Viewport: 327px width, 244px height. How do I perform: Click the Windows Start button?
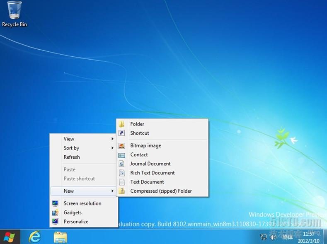click(x=10, y=237)
